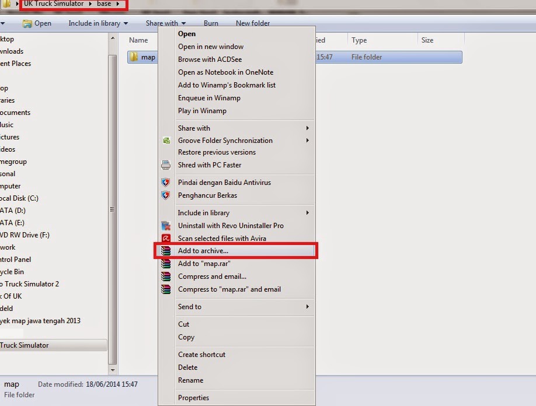Click base in the address breadcrumb
Viewport: 536px width, 406px height.
(104, 3)
